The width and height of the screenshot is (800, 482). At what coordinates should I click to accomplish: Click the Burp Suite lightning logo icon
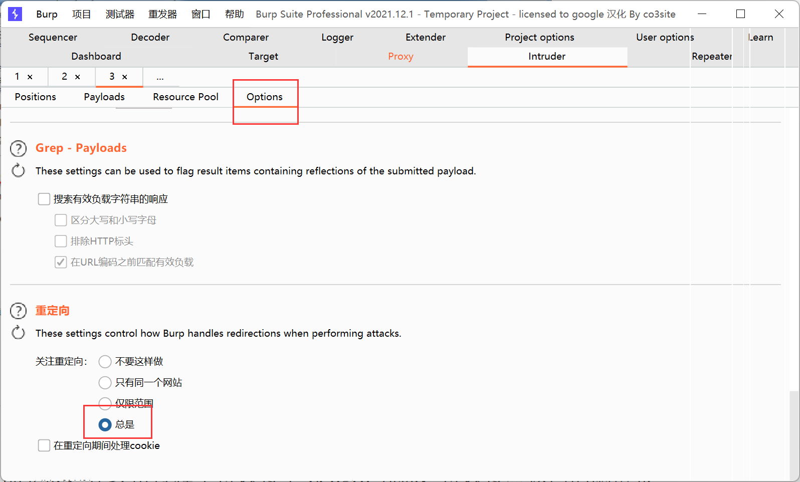pos(15,14)
